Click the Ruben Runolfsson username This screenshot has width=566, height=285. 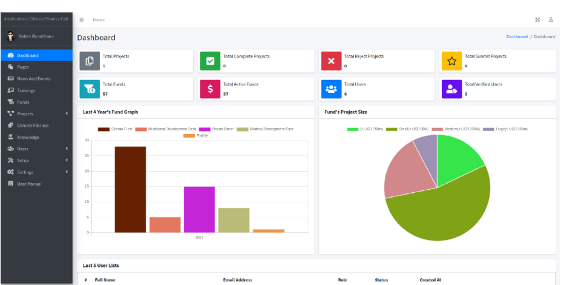36,36
